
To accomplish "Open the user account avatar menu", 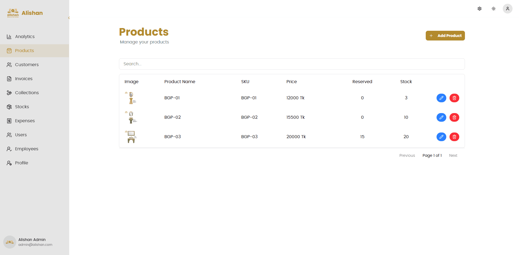I will point(508,9).
